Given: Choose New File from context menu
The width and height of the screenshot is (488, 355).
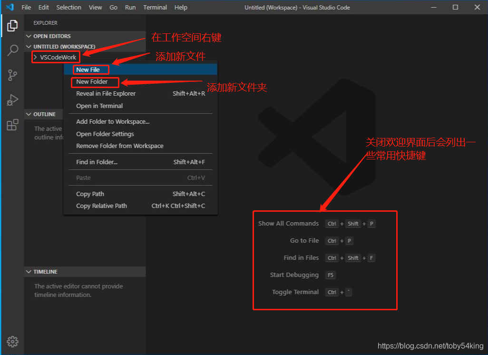Looking at the screenshot, I should click(140, 69).
